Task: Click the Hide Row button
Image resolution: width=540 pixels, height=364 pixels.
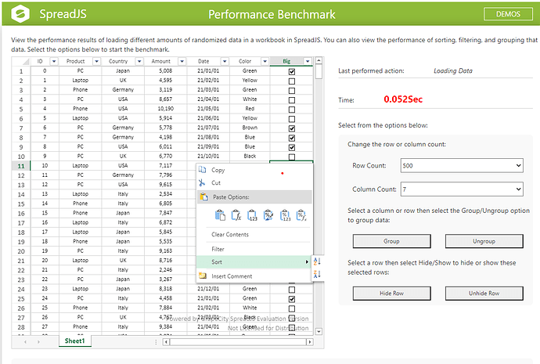Action: (x=391, y=293)
